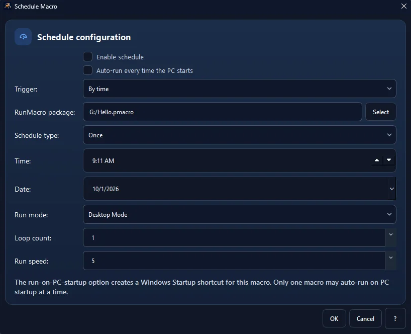The height and width of the screenshot is (334, 411).
Task: Click the Schedule Macro app icon in title bar
Action: coord(8,6)
